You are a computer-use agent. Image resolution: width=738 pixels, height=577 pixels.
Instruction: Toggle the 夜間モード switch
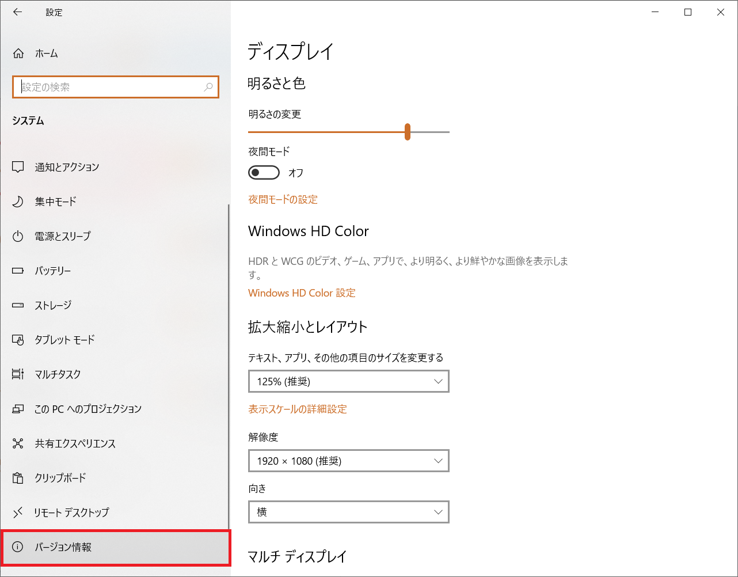click(x=264, y=173)
